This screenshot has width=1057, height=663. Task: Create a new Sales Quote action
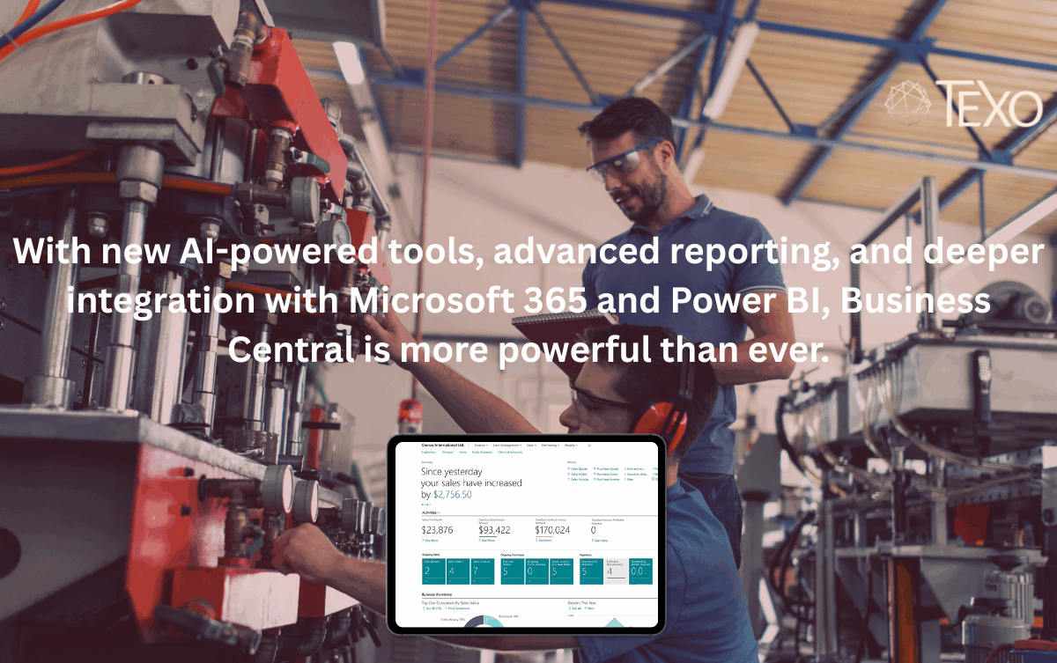tap(579, 469)
